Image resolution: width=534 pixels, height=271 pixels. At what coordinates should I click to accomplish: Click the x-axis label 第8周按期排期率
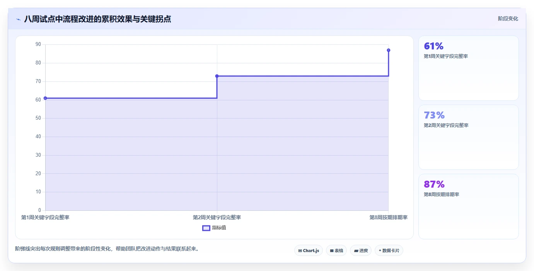click(388, 217)
